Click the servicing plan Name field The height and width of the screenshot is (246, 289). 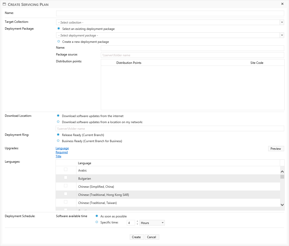pyautogui.click(x=170, y=13)
